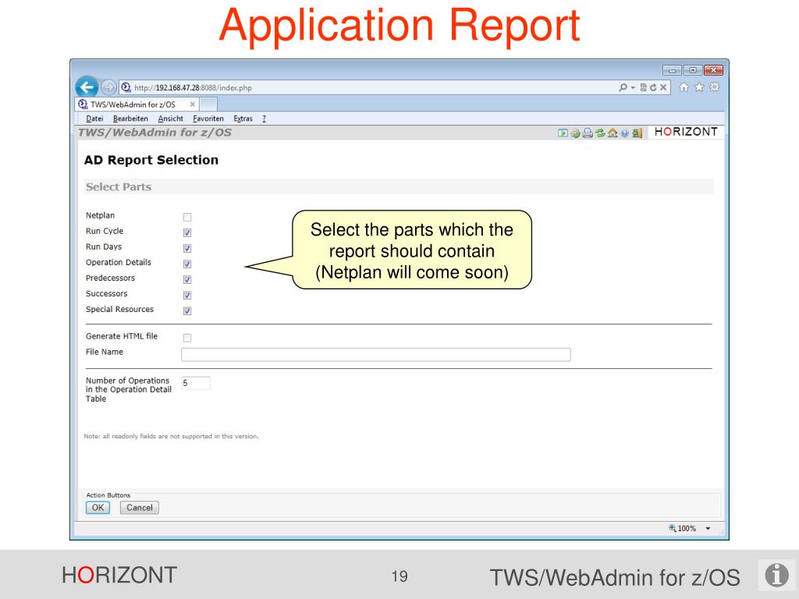Click the info icon on the slide footer
The height and width of the screenshot is (599, 799).
tap(776, 575)
